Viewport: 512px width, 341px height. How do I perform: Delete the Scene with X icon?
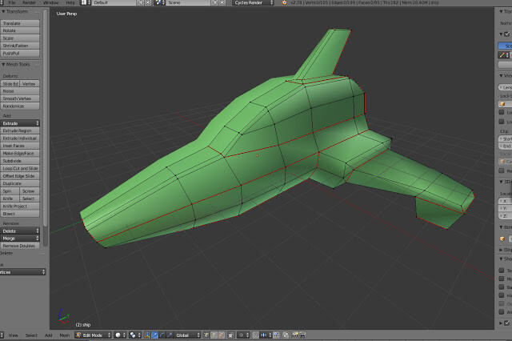coord(222,2)
